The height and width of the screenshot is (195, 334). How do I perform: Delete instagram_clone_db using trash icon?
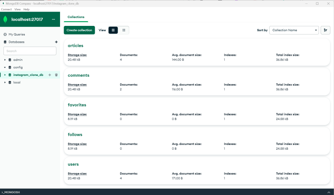[56, 75]
